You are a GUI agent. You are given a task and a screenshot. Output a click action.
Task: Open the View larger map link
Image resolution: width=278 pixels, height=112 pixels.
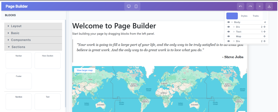click(85, 70)
